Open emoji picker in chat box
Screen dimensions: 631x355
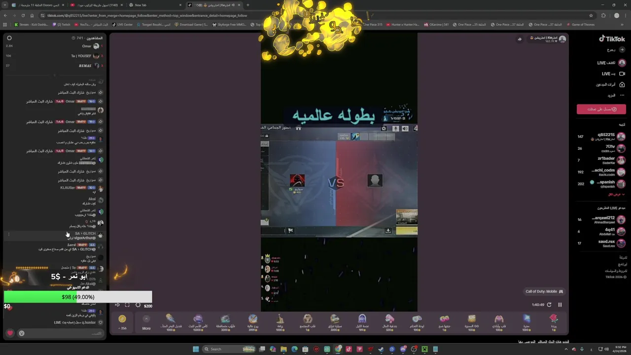coord(22,333)
